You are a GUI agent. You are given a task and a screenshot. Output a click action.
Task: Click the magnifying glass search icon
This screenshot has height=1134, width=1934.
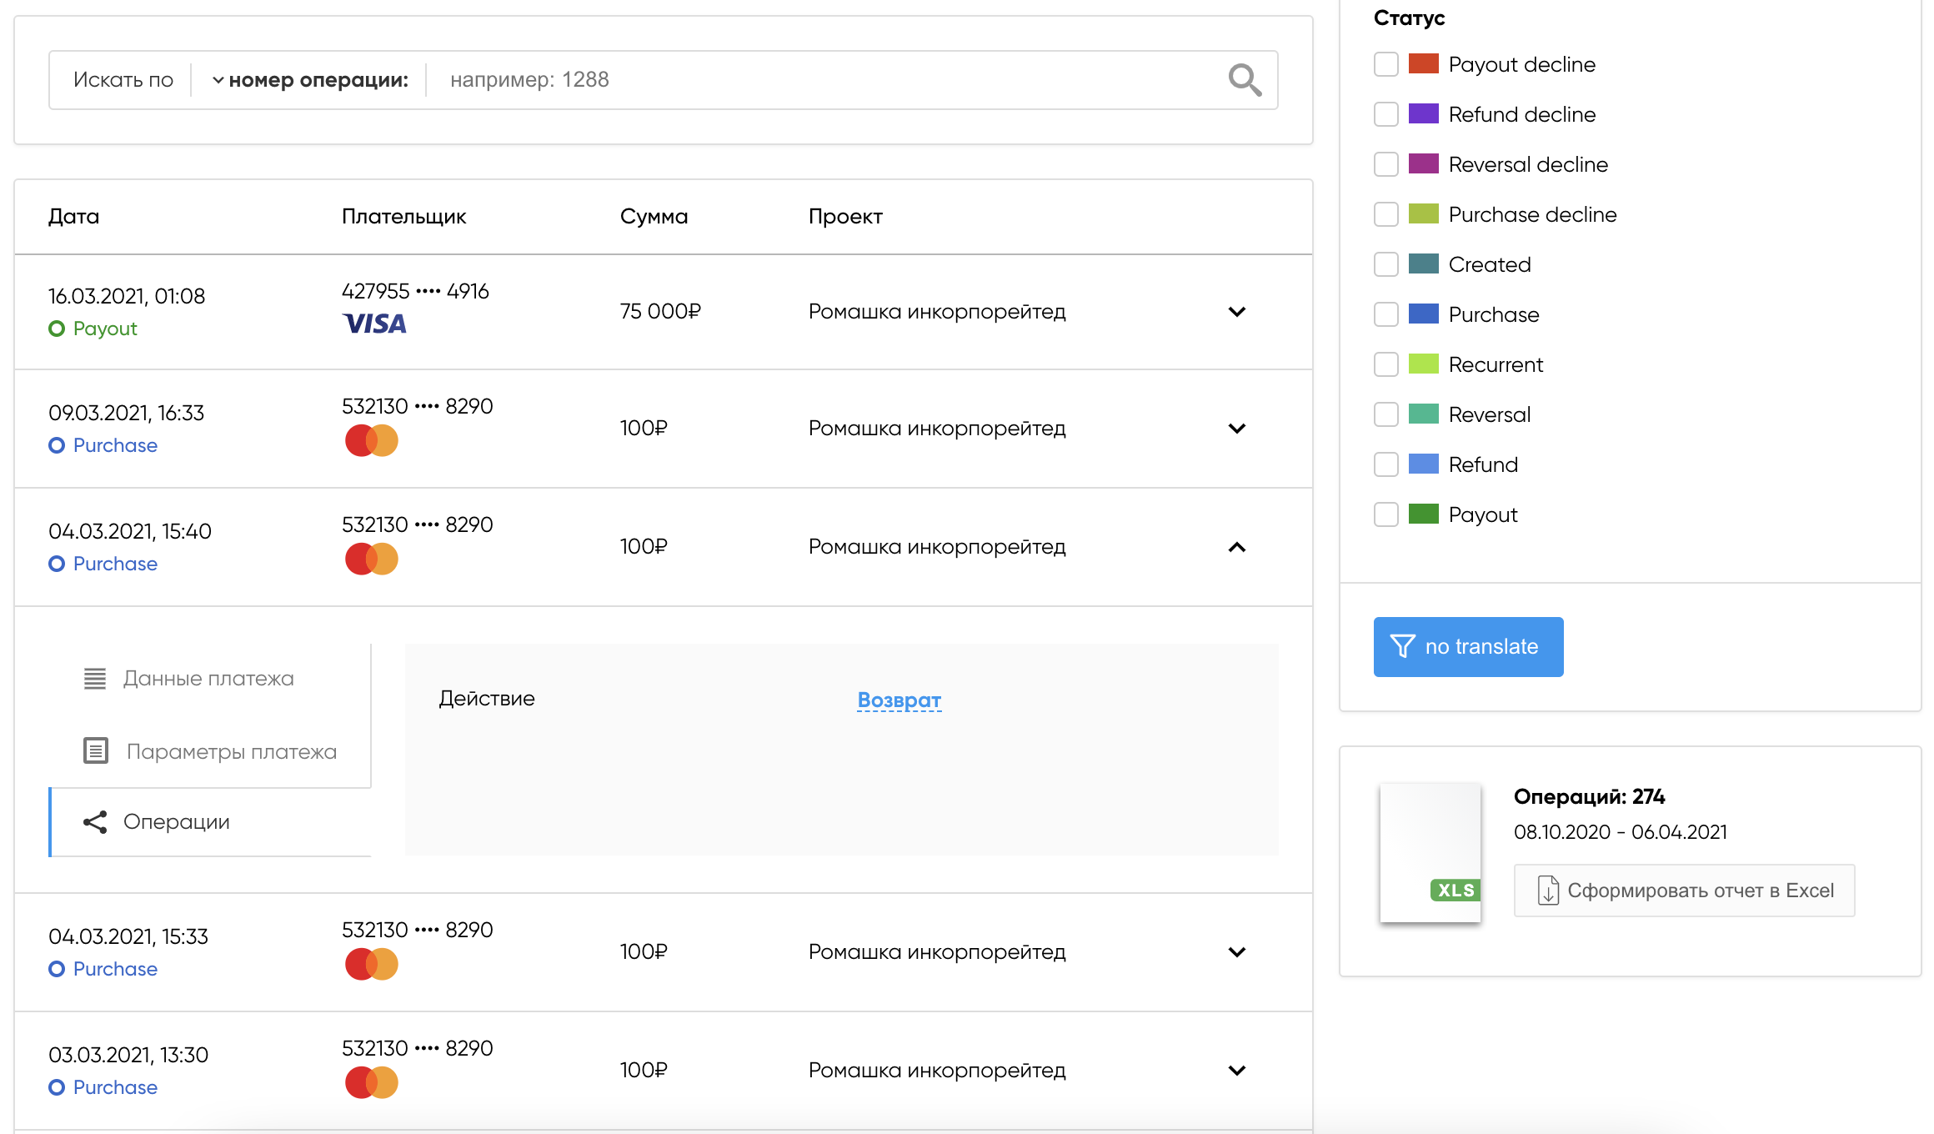coord(1245,80)
